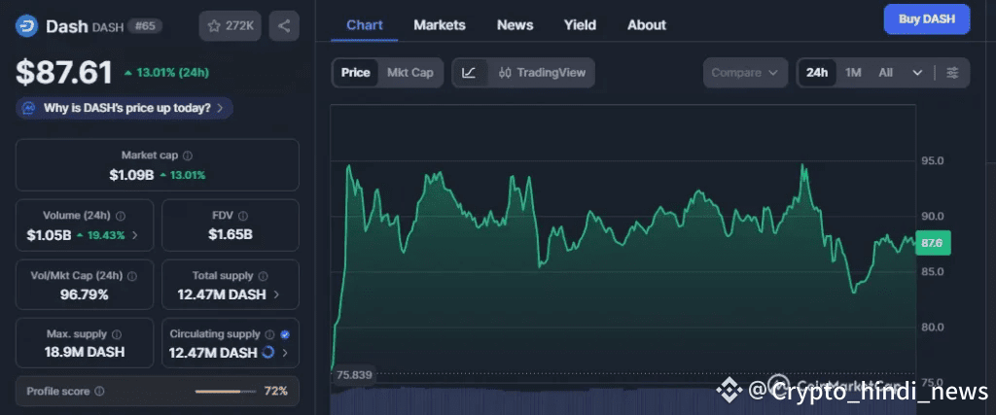Click the TradingView chart option
The image size is (996, 415).
[x=542, y=73]
